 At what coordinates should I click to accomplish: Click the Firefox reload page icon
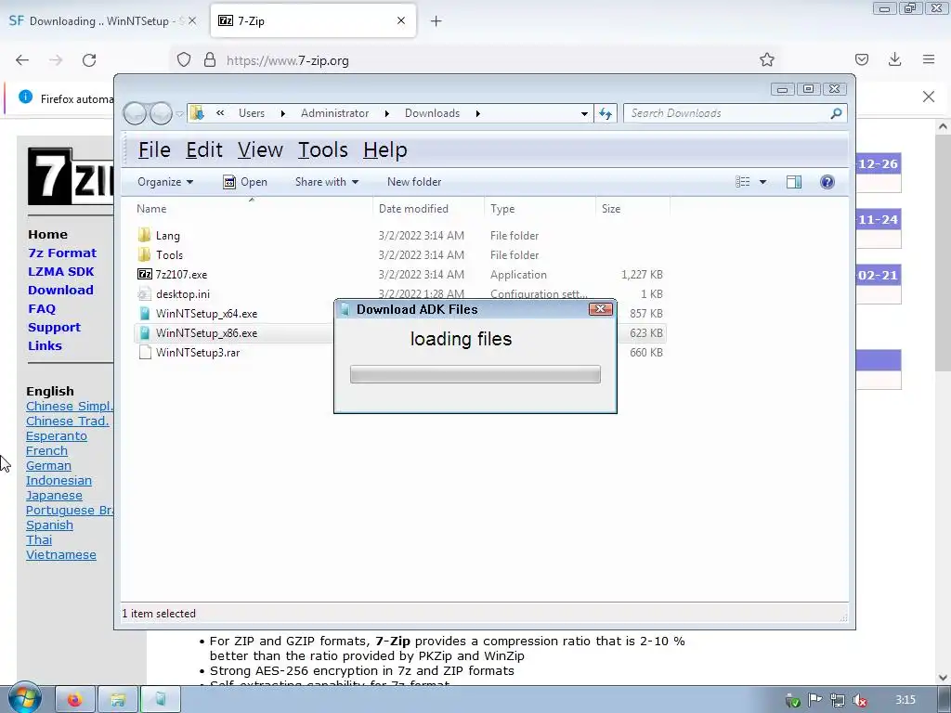click(89, 60)
